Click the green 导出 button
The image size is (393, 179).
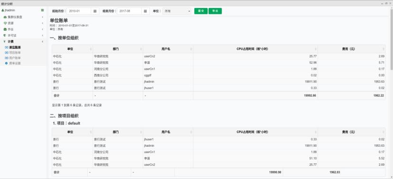(215, 11)
